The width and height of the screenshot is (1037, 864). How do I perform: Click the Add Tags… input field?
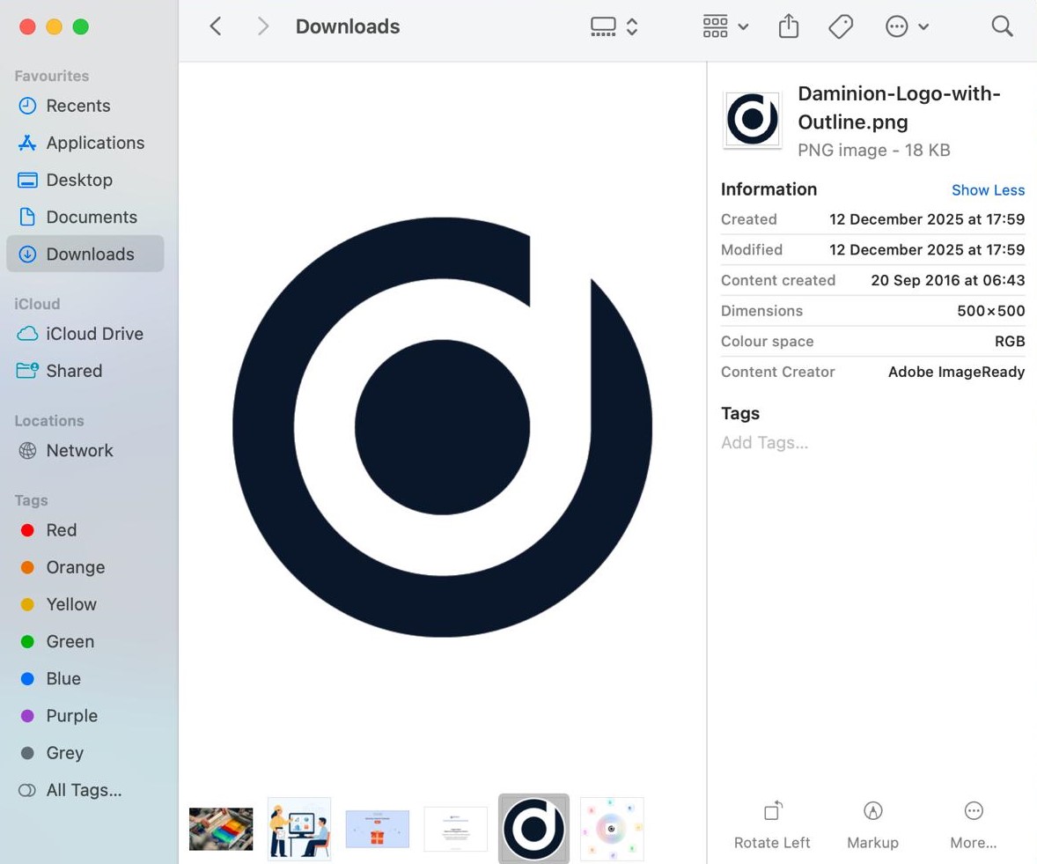[x=764, y=443]
